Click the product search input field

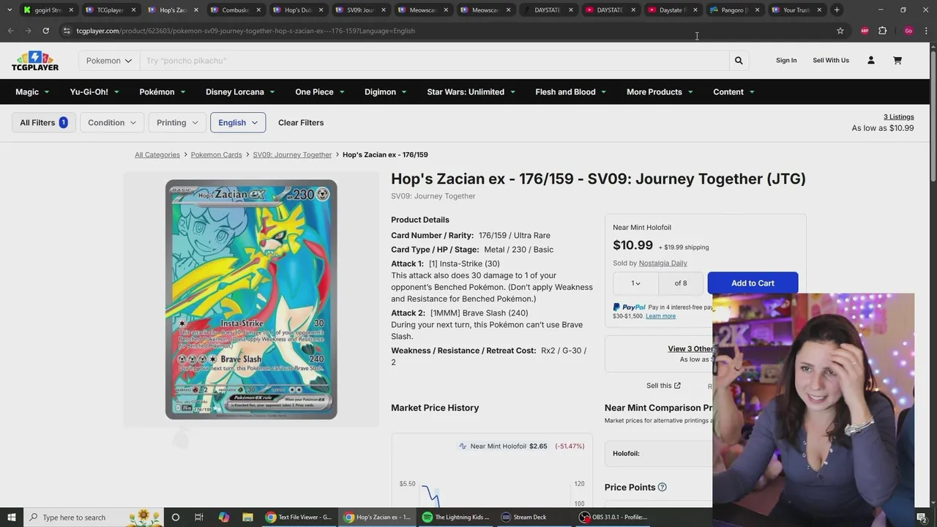(x=434, y=61)
